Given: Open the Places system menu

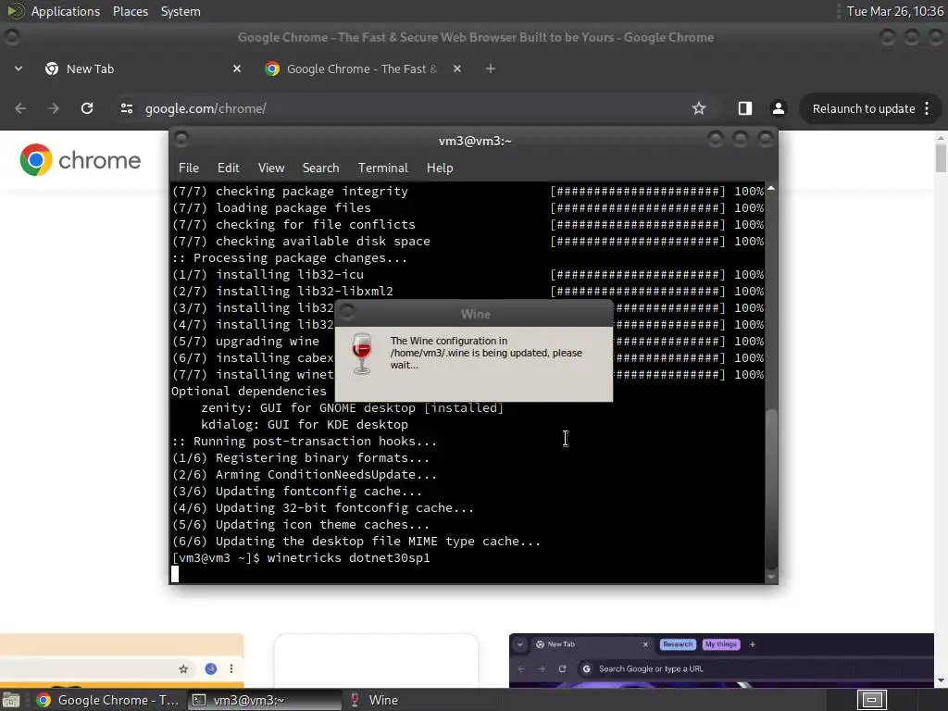Looking at the screenshot, I should pos(130,11).
